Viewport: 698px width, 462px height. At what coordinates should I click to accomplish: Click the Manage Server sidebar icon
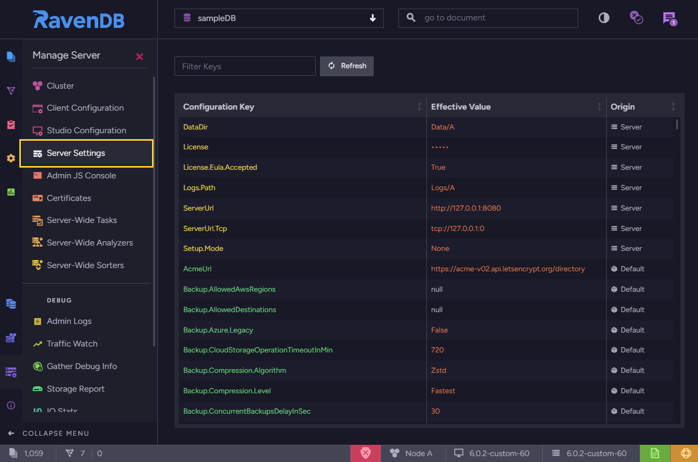point(11,372)
